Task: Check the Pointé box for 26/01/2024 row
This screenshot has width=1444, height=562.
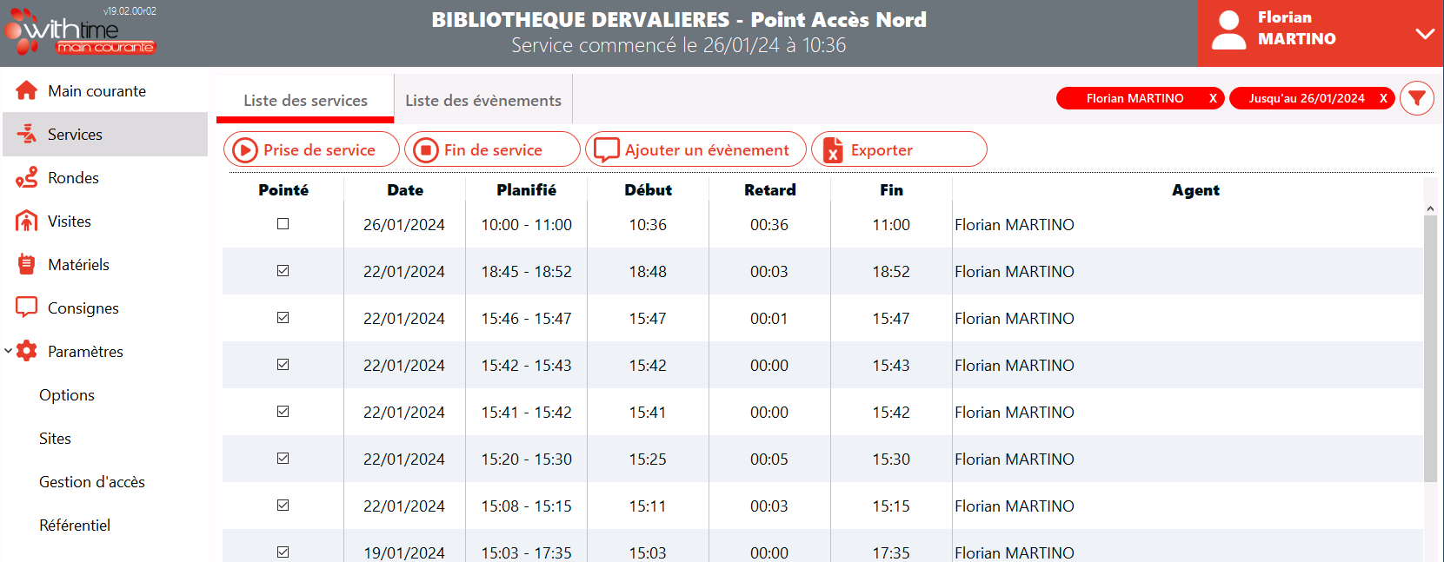Action: point(283,224)
